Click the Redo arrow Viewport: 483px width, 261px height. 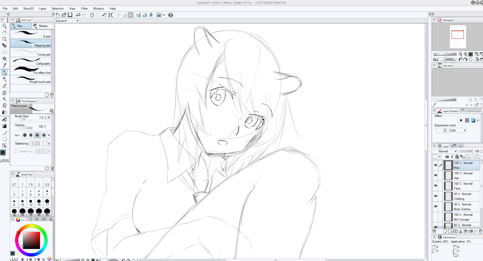point(84,15)
